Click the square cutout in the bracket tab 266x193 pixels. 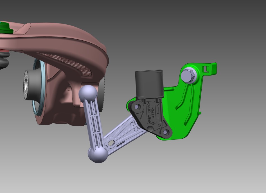(208, 68)
